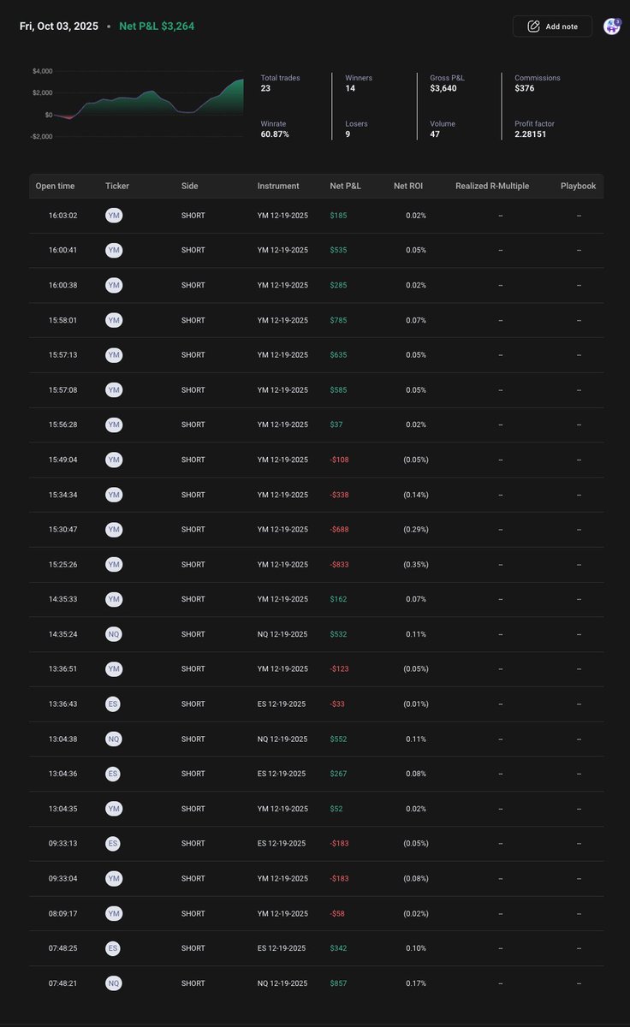Click the Commissions value $376
The height and width of the screenshot is (1027, 630).
523,88
